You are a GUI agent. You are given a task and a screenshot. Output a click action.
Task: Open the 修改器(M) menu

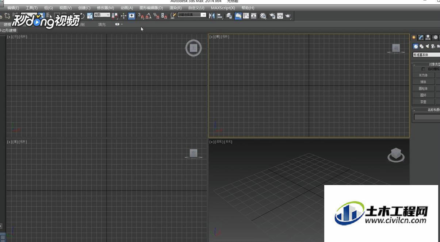[x=105, y=8]
